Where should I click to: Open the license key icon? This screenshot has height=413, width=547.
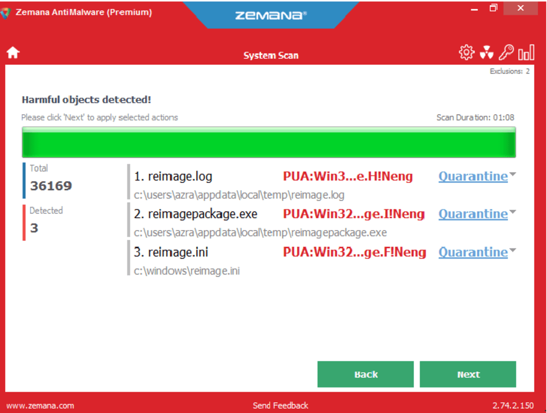[506, 53]
